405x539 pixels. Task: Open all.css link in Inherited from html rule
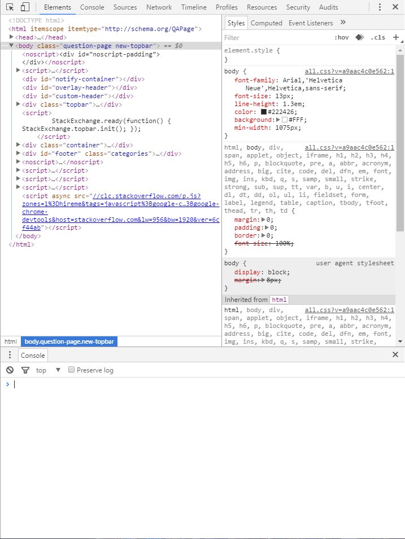click(349, 310)
